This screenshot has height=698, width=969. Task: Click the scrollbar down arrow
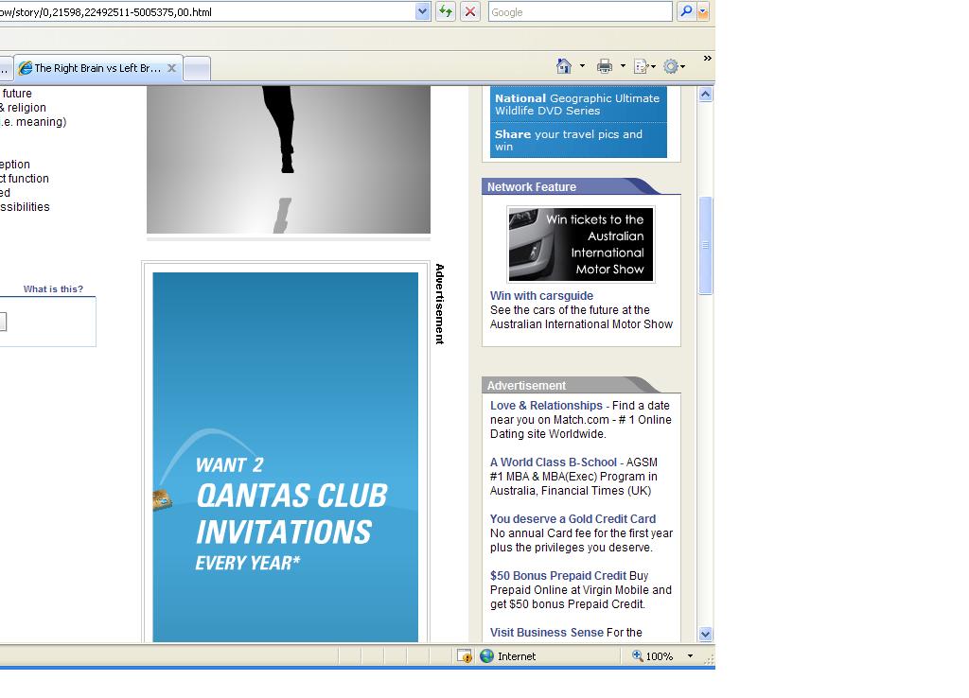[x=705, y=634]
